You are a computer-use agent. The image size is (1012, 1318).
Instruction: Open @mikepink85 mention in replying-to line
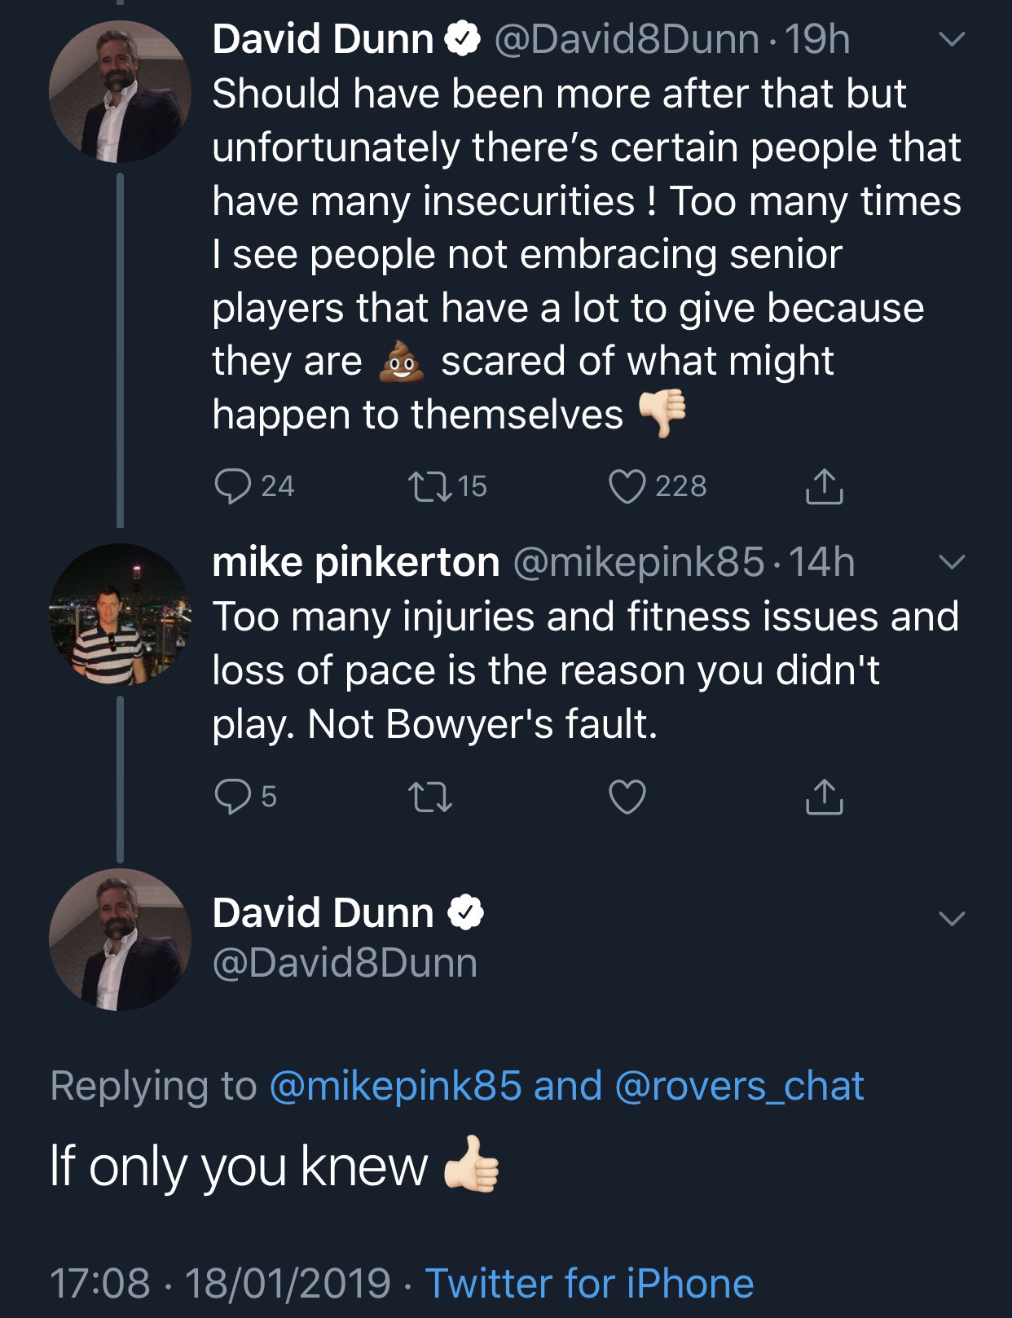click(x=395, y=1086)
